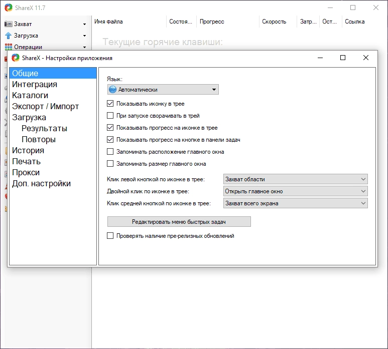This screenshot has height=349, width=388.
Task: Toggle Показывать прогресс на кнопке в панели задач
Action: tap(110, 140)
